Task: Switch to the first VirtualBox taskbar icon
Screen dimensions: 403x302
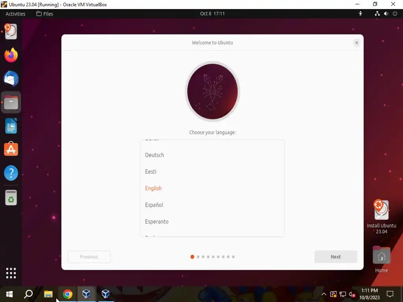Action: pos(86,294)
